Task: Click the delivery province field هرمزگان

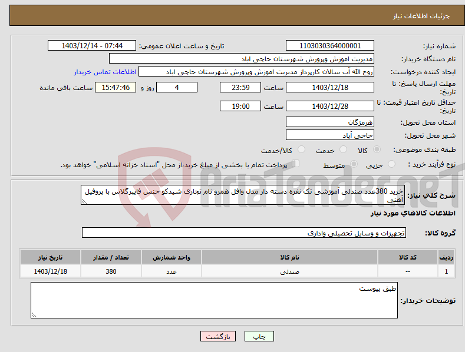Action: (x=330, y=122)
